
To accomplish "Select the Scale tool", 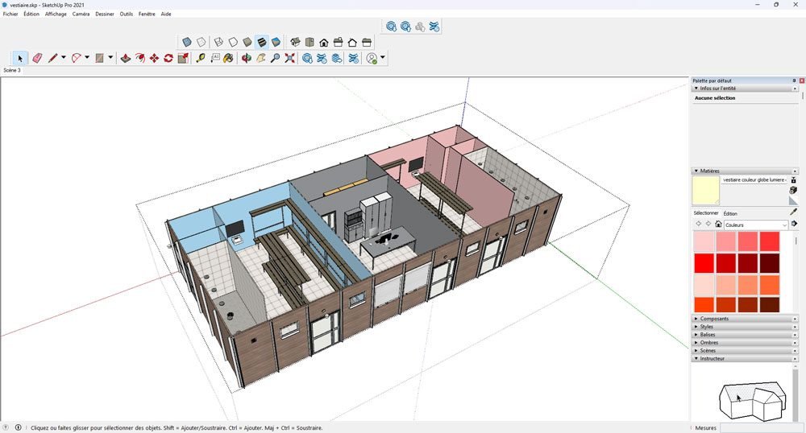I will coord(183,59).
